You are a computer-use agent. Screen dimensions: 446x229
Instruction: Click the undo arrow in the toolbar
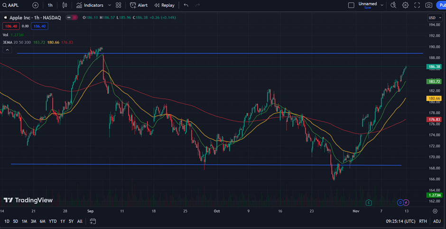[186, 5]
